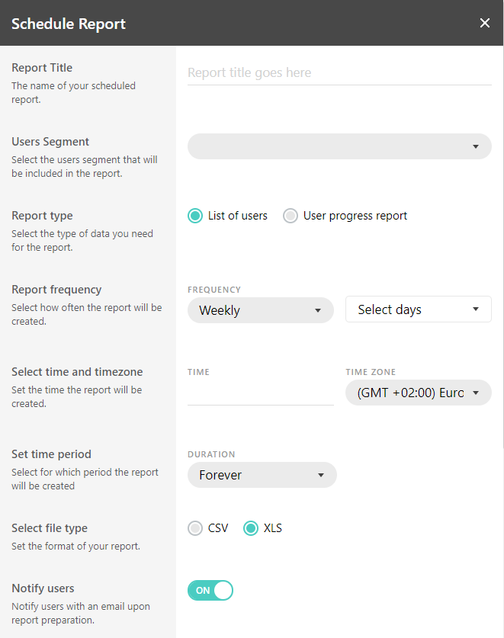Click the XLS label text
Screen dimensions: 504x638
click(x=273, y=528)
